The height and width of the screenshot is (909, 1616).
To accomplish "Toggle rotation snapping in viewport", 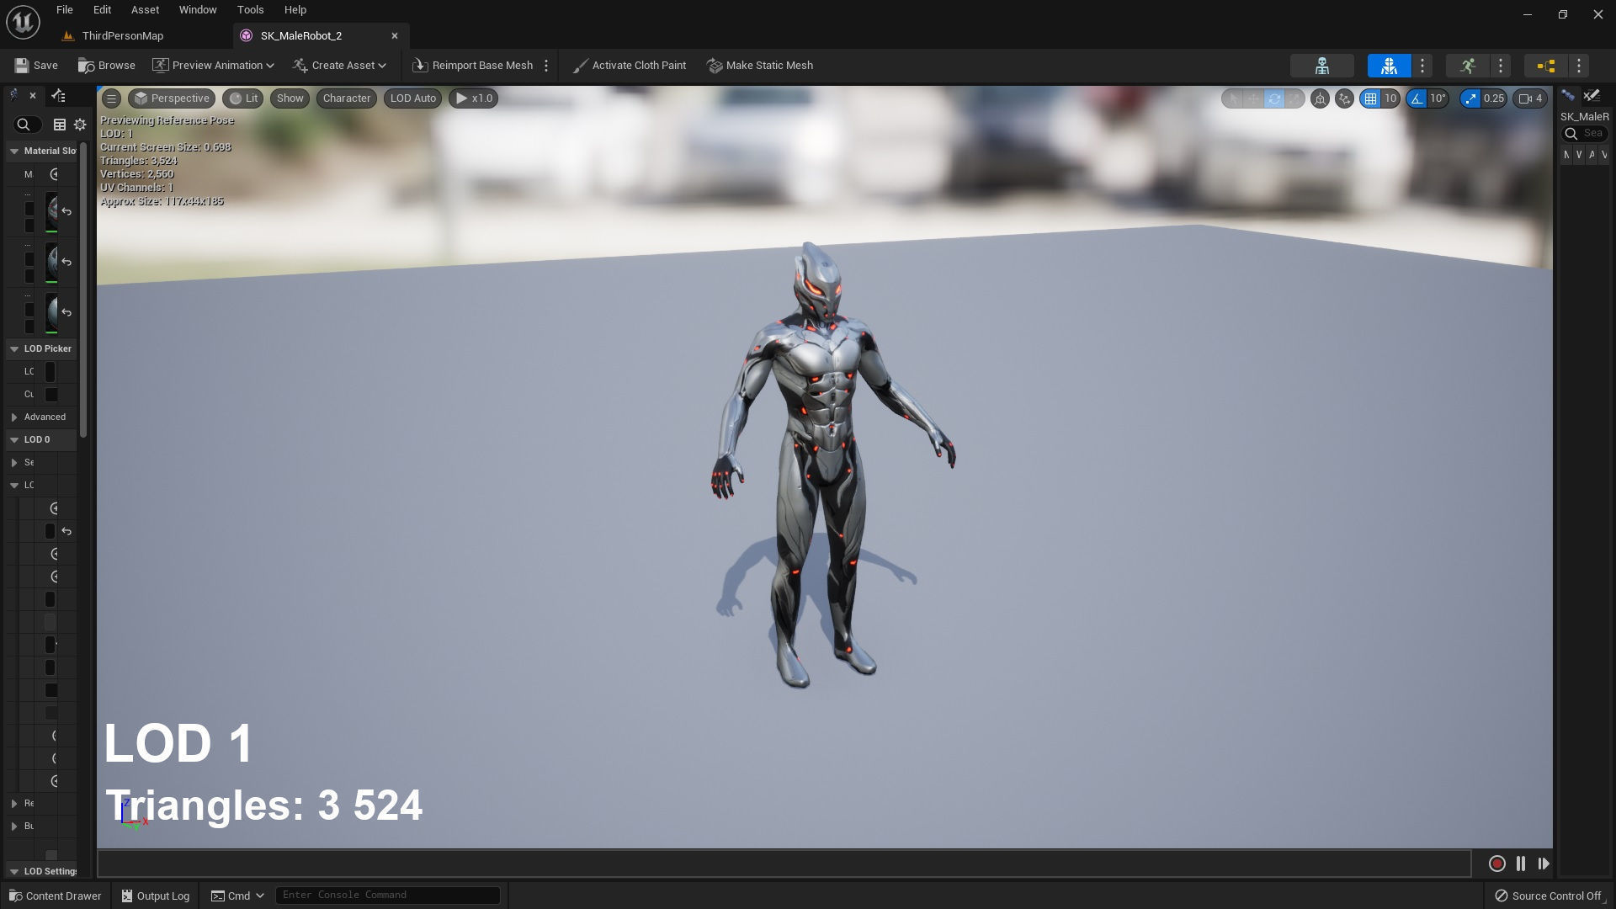I will tap(1417, 98).
